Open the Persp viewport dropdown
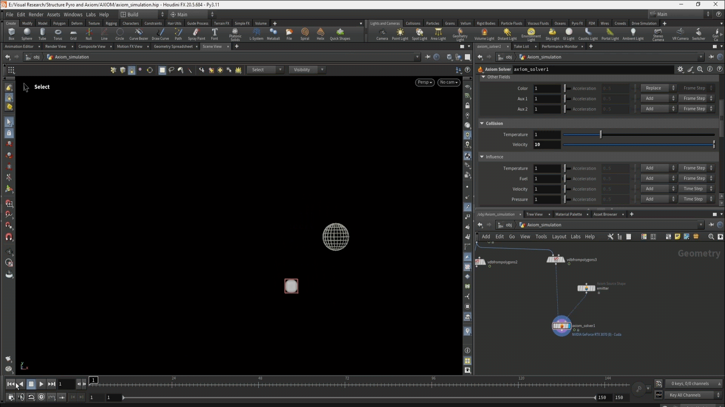The height and width of the screenshot is (407, 725). tap(424, 82)
